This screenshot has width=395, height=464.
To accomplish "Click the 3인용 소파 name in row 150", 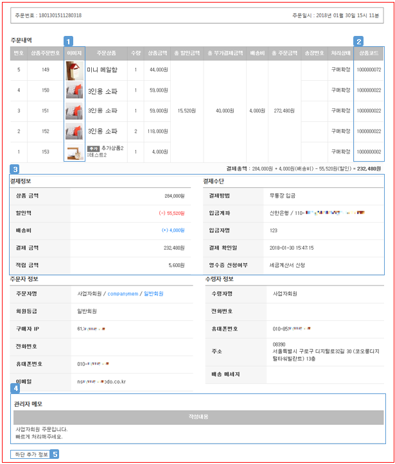I will [103, 91].
